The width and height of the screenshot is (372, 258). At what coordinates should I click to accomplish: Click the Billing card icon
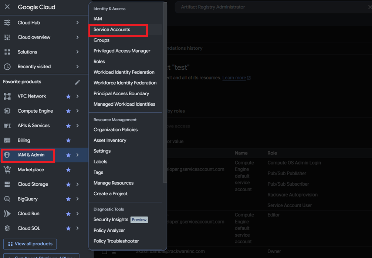(x=7, y=140)
